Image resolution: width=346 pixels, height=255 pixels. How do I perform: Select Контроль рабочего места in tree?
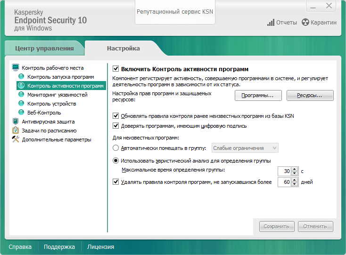52,68
